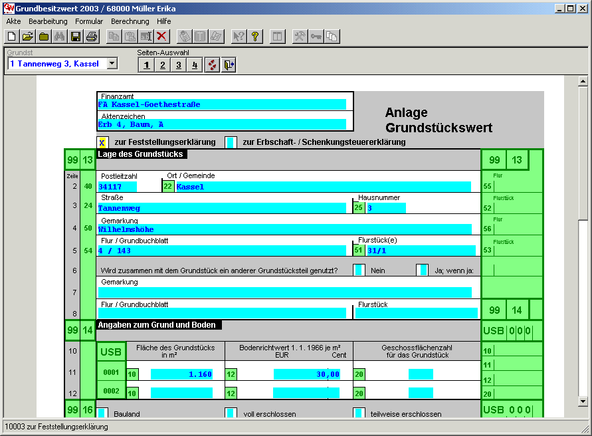This screenshot has width=592, height=436.
Task: Click the closed folder toolbar icon
Action: 44,37
